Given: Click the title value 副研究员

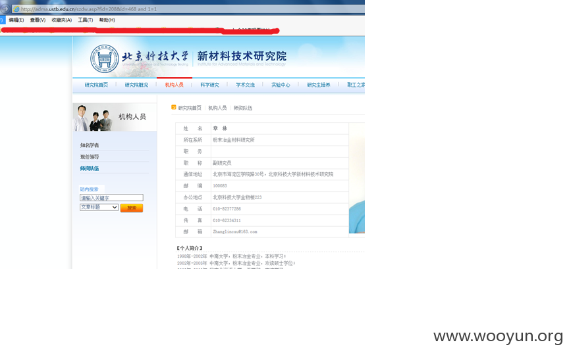Looking at the screenshot, I should pos(222,163).
